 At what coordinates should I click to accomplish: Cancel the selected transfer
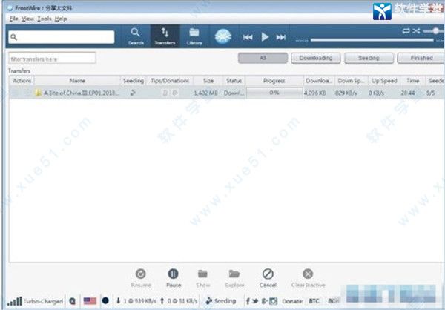(268, 277)
